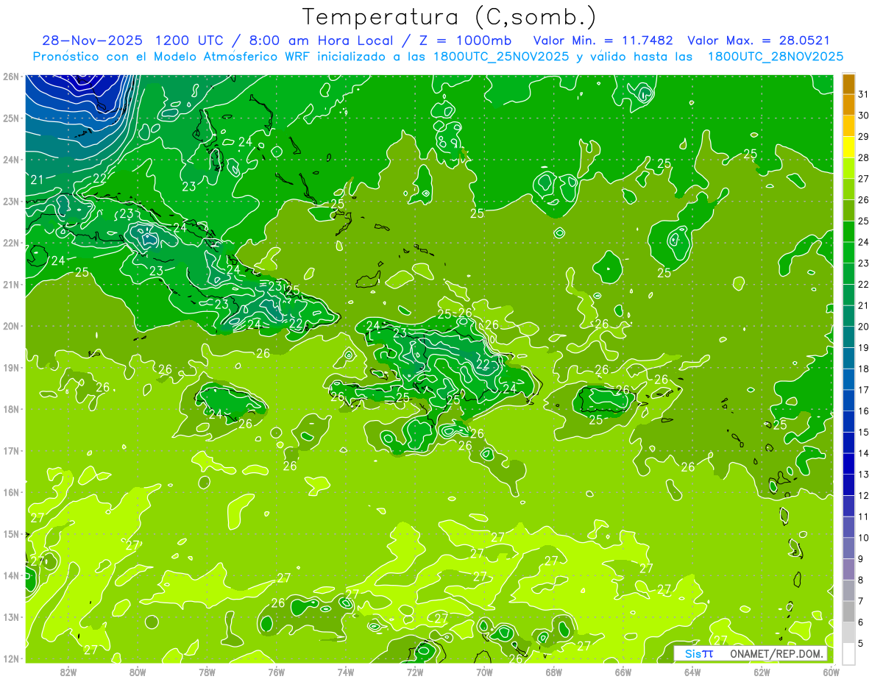Click the colorbar label '15'
883x682 pixels.
(x=864, y=433)
